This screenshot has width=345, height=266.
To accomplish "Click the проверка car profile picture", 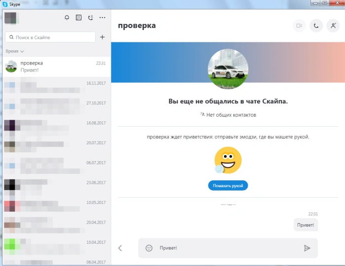I will [228, 69].
